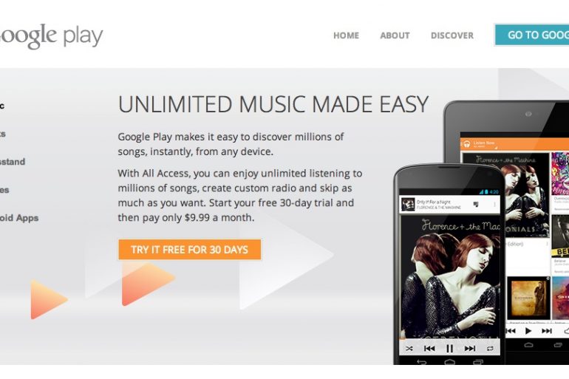This screenshot has width=569, height=379.
Task: Click the pause icon on the phone player
Action: (x=449, y=348)
